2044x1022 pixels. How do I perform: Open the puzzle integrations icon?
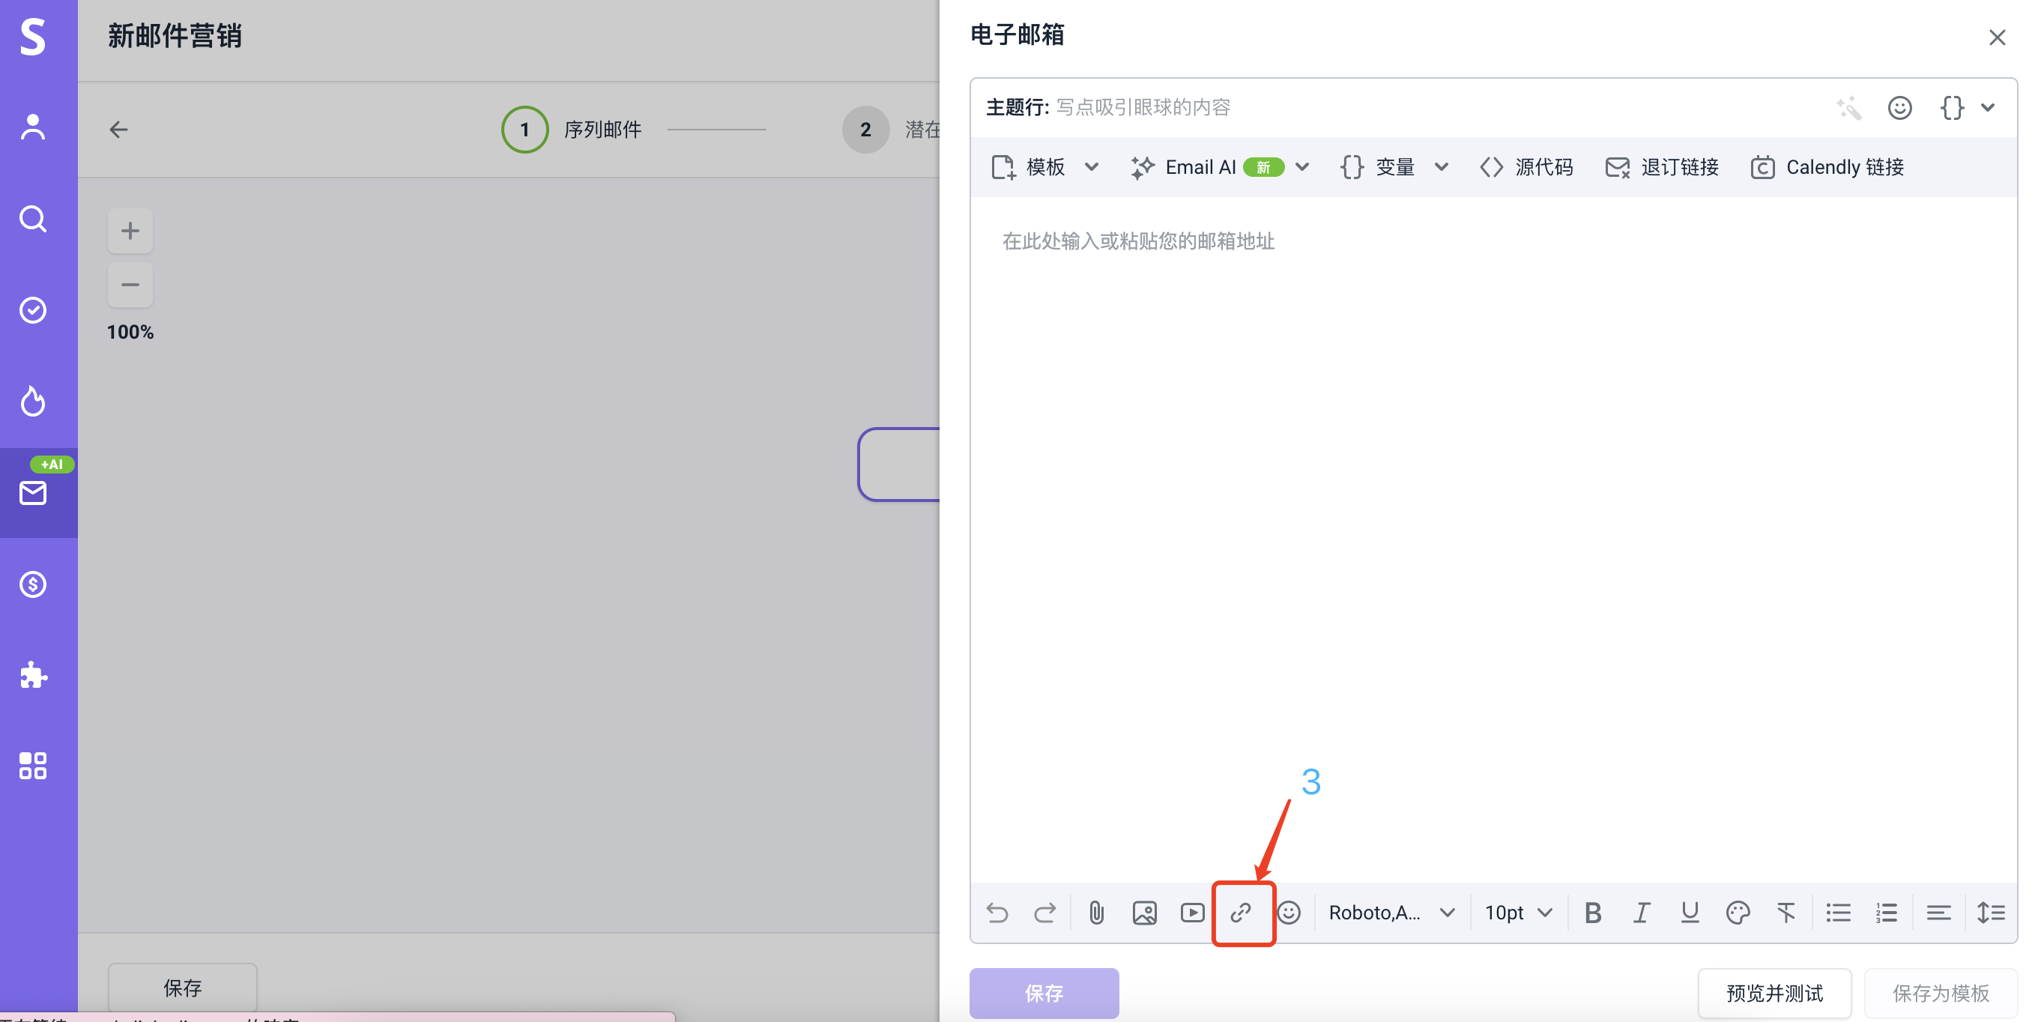(32, 675)
